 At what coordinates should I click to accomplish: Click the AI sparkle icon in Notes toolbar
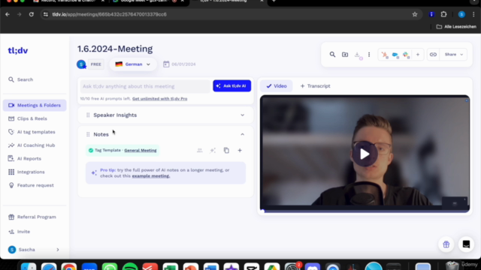click(x=213, y=150)
